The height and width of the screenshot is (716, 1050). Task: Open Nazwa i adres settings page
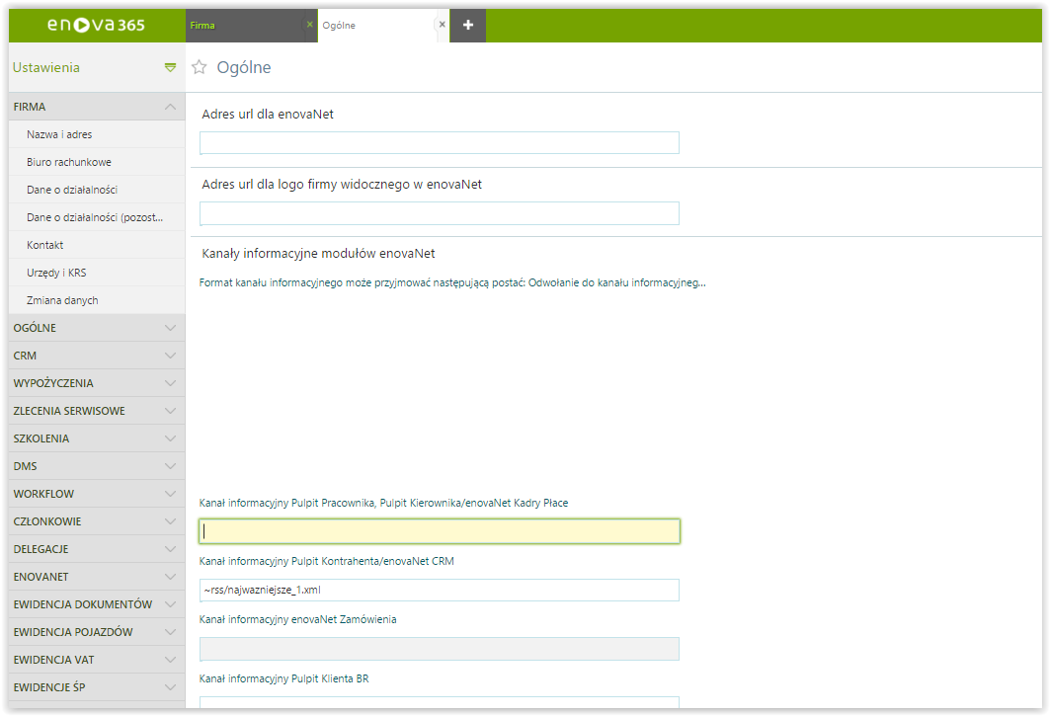tap(59, 134)
